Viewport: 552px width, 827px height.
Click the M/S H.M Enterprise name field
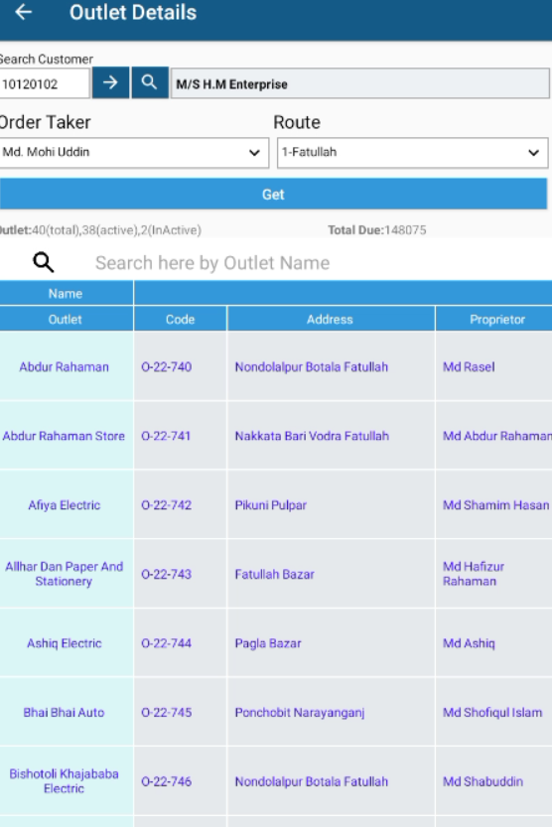[360, 83]
